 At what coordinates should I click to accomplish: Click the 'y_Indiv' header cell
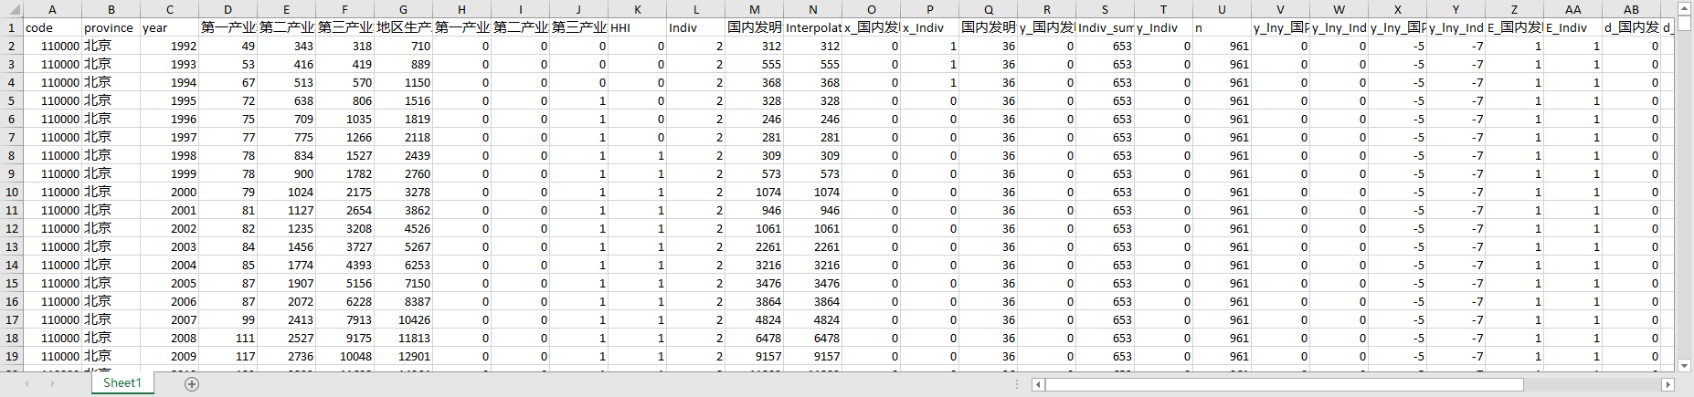1163,27
